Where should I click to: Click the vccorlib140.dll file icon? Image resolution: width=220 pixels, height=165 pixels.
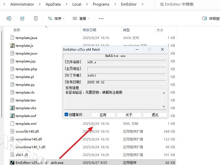12,131
